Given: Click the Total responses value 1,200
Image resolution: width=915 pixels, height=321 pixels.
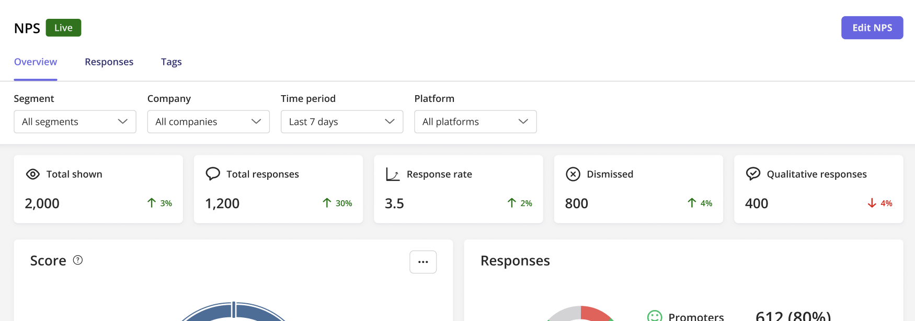Looking at the screenshot, I should [222, 203].
